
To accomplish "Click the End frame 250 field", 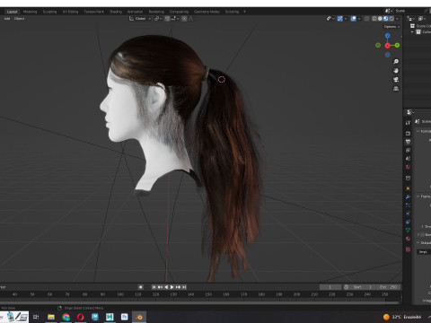I will 389,287.
